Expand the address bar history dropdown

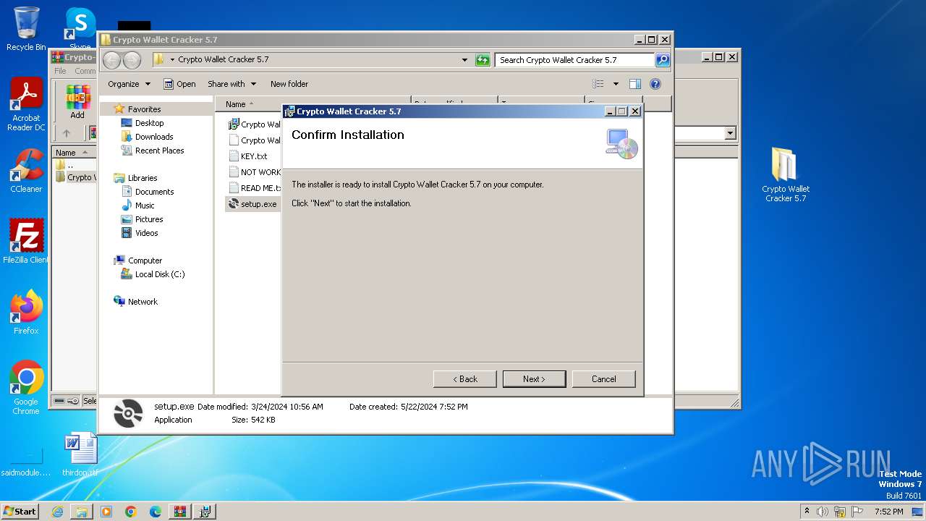464,60
